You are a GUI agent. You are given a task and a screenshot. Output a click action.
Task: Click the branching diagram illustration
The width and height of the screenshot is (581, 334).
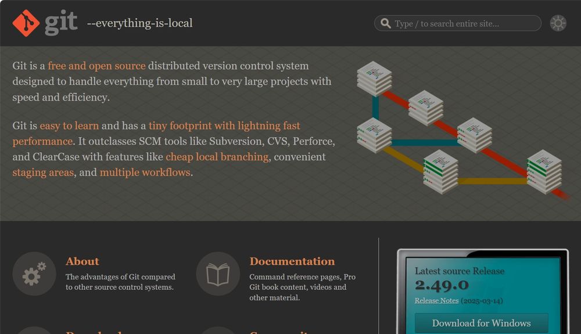(462, 130)
